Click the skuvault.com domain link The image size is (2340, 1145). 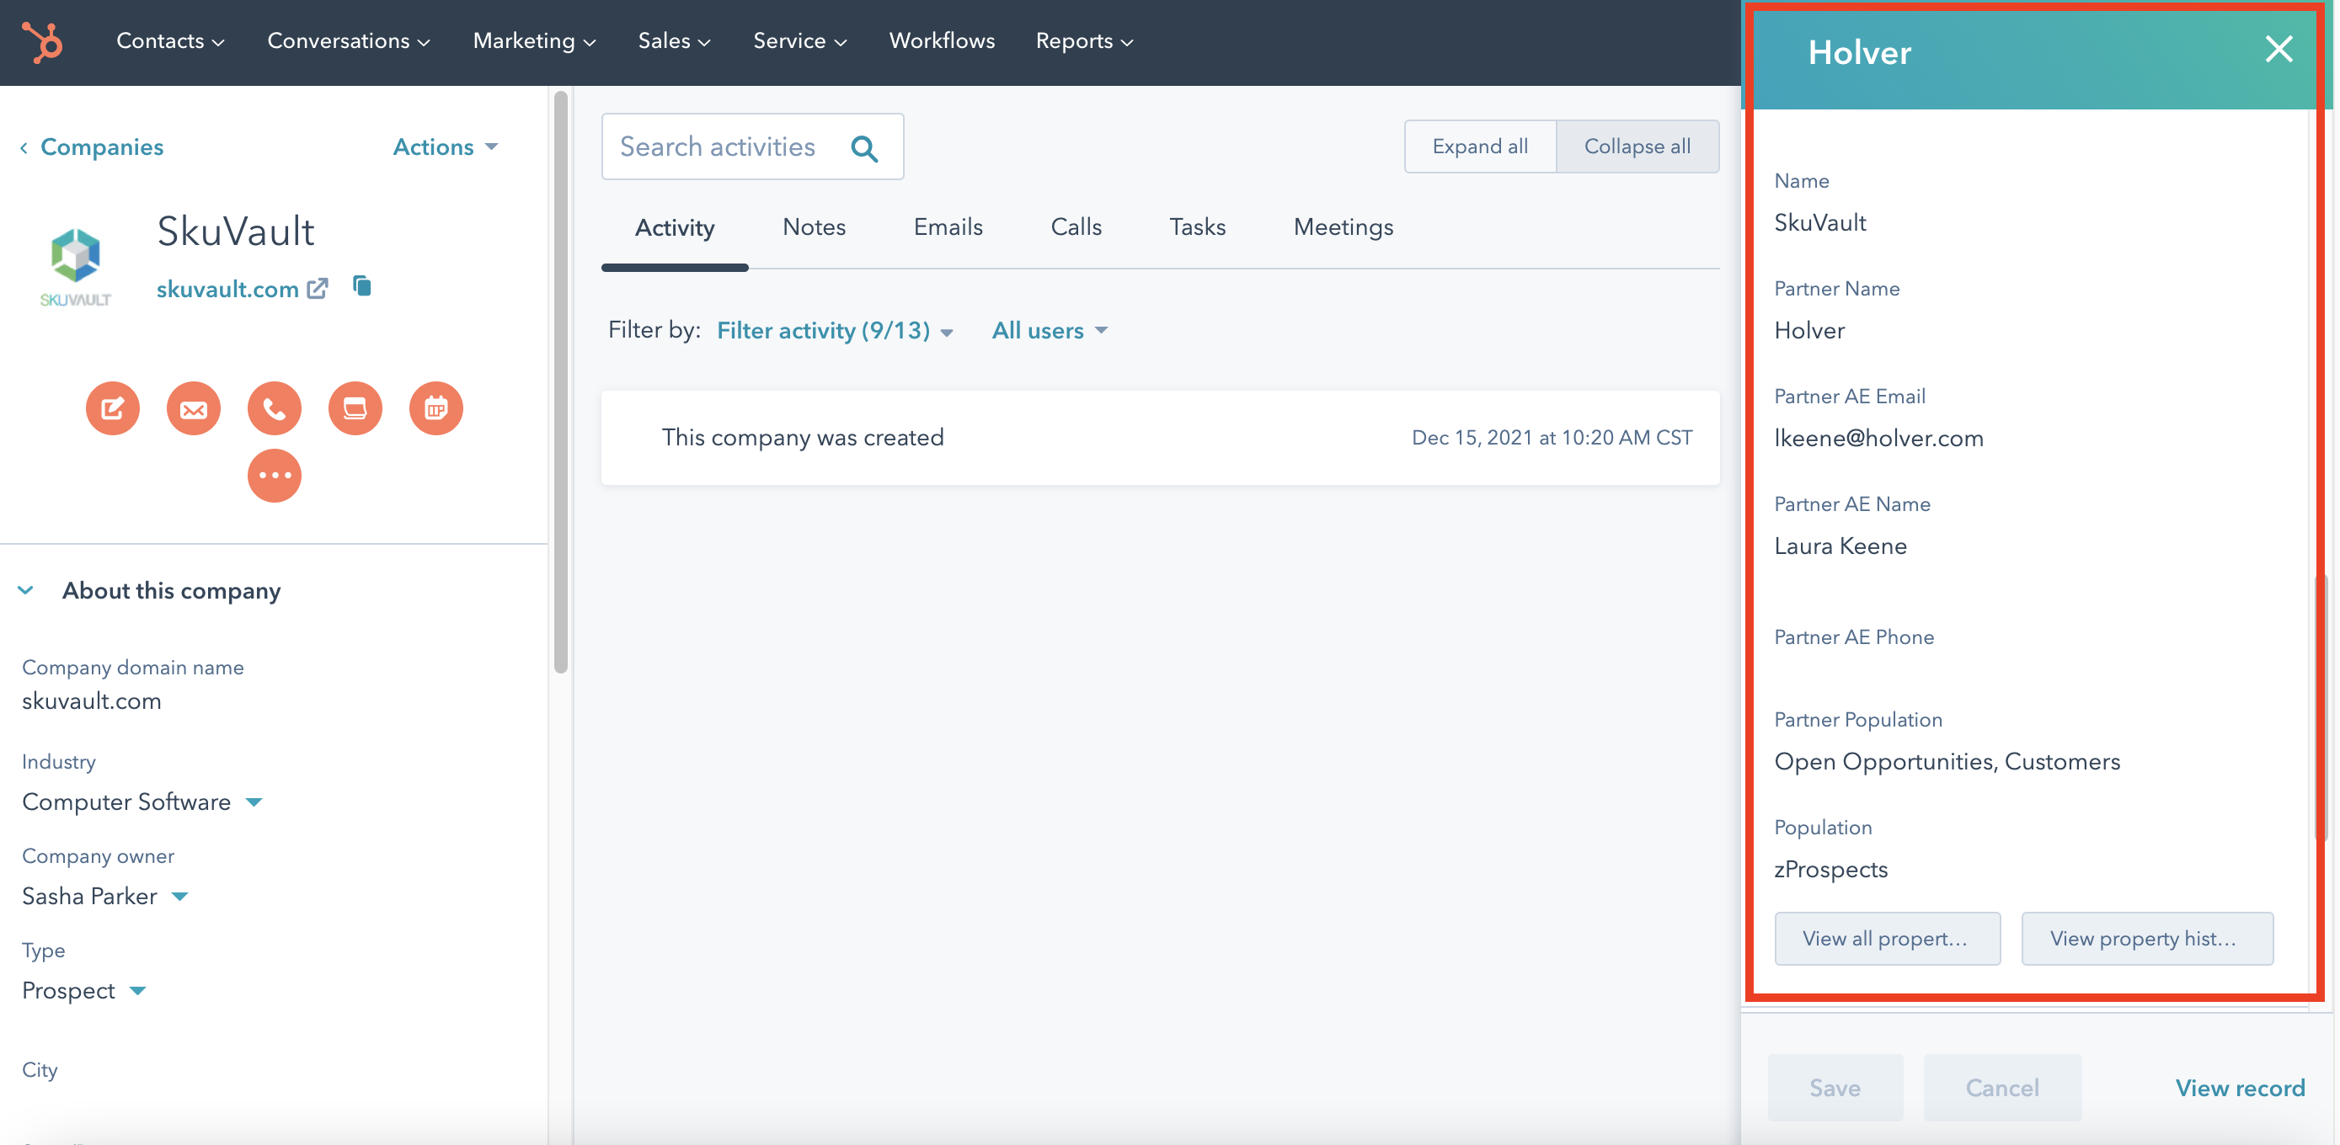click(227, 289)
